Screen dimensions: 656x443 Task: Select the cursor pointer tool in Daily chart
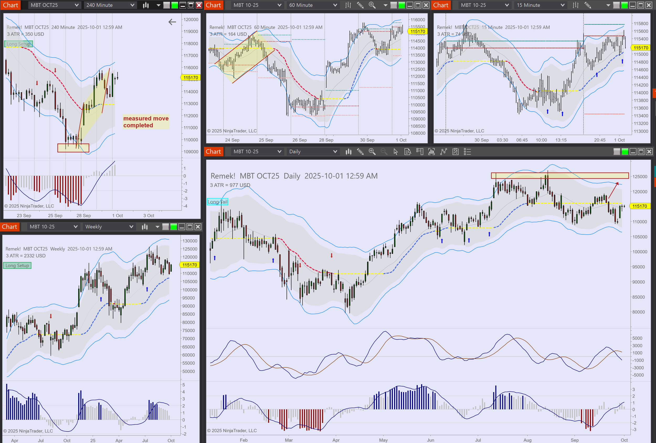point(396,152)
